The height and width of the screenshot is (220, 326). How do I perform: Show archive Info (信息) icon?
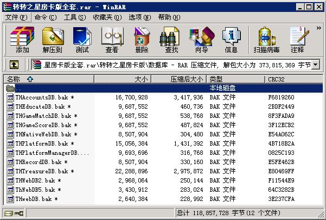(x=231, y=40)
